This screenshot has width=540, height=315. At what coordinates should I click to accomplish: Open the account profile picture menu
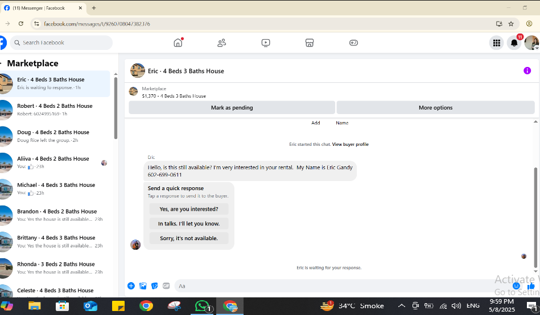click(531, 43)
